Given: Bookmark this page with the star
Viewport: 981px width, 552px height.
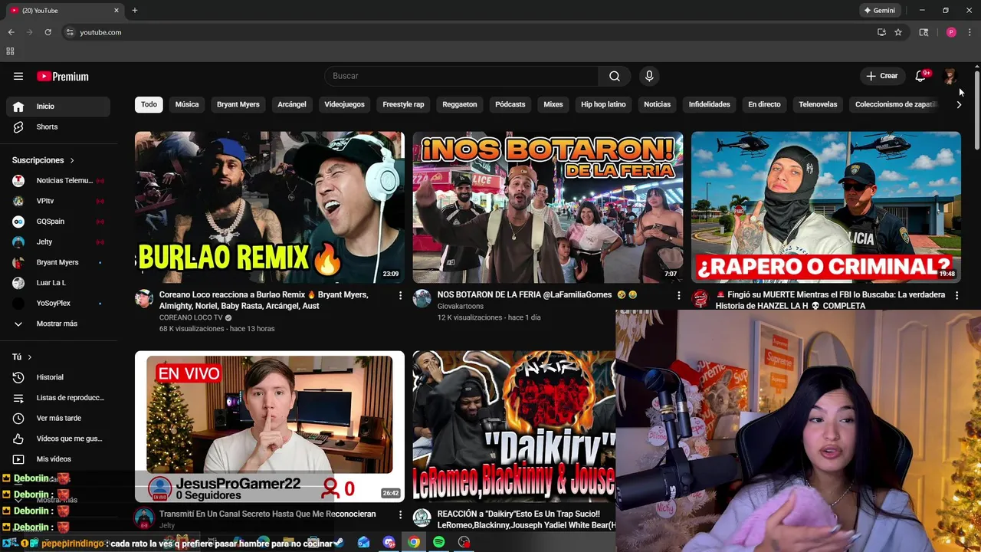Looking at the screenshot, I should coord(898,32).
